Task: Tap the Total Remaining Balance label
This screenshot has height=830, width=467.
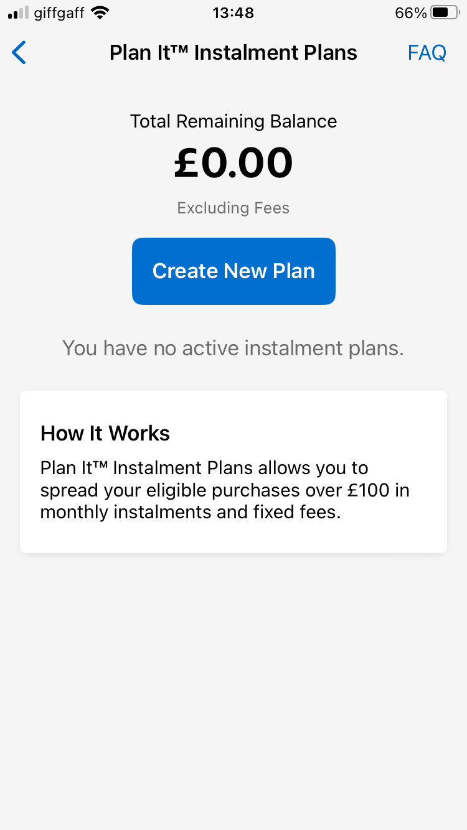Action: (233, 121)
